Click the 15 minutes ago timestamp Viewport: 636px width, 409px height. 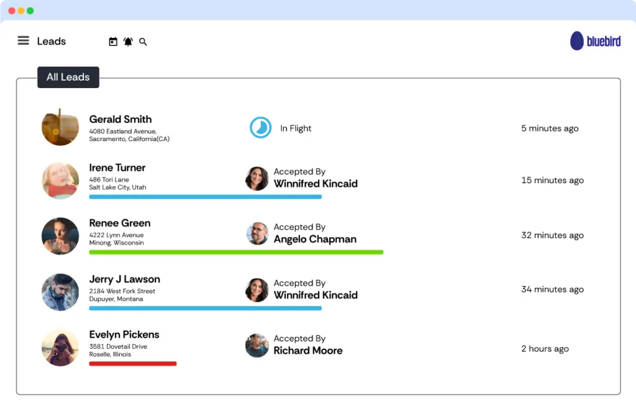point(552,180)
